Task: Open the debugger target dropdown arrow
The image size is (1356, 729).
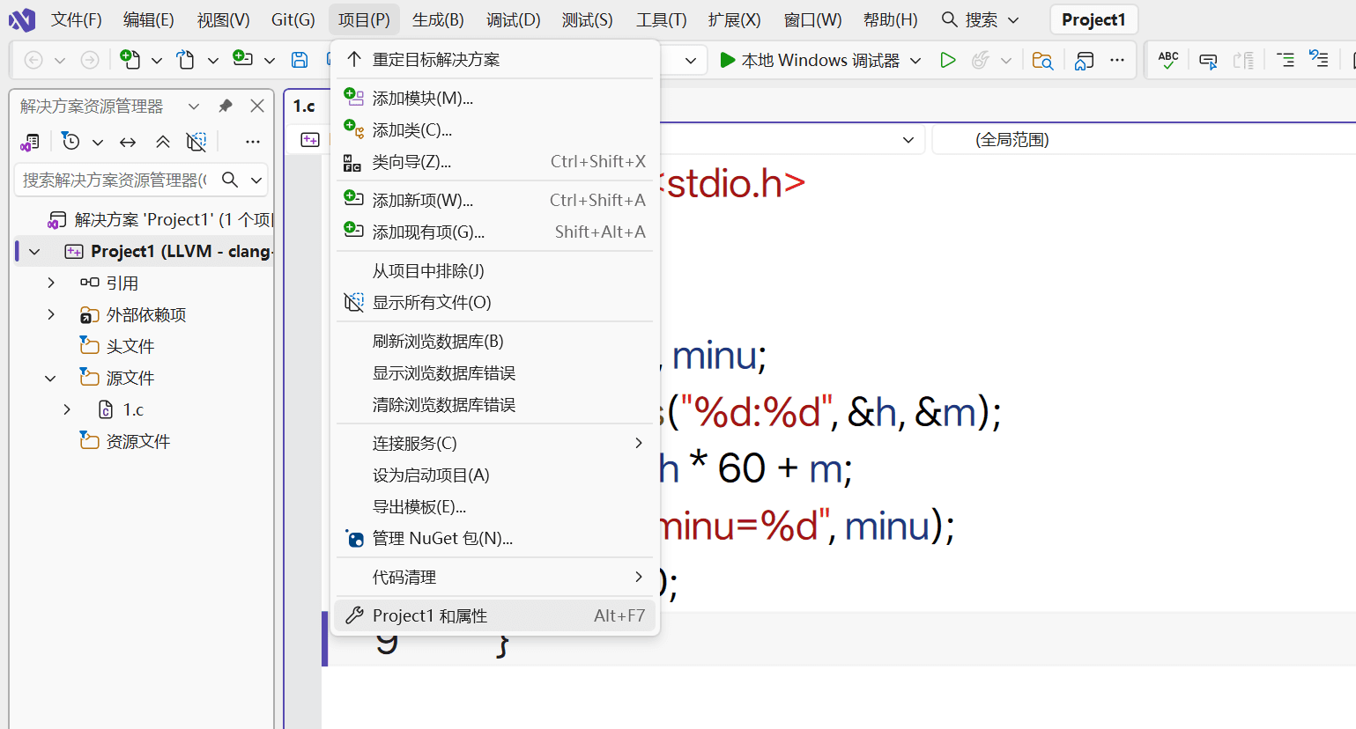Action: (915, 60)
